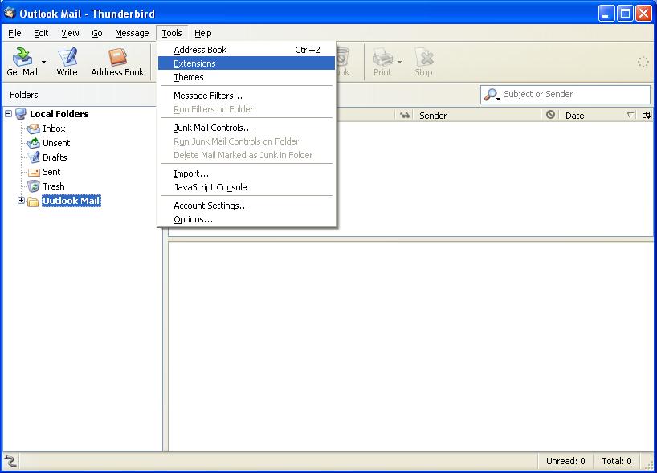
Task: Select Extensions from the Tools menu
Action: (247, 63)
